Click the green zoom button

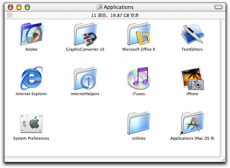27,7
